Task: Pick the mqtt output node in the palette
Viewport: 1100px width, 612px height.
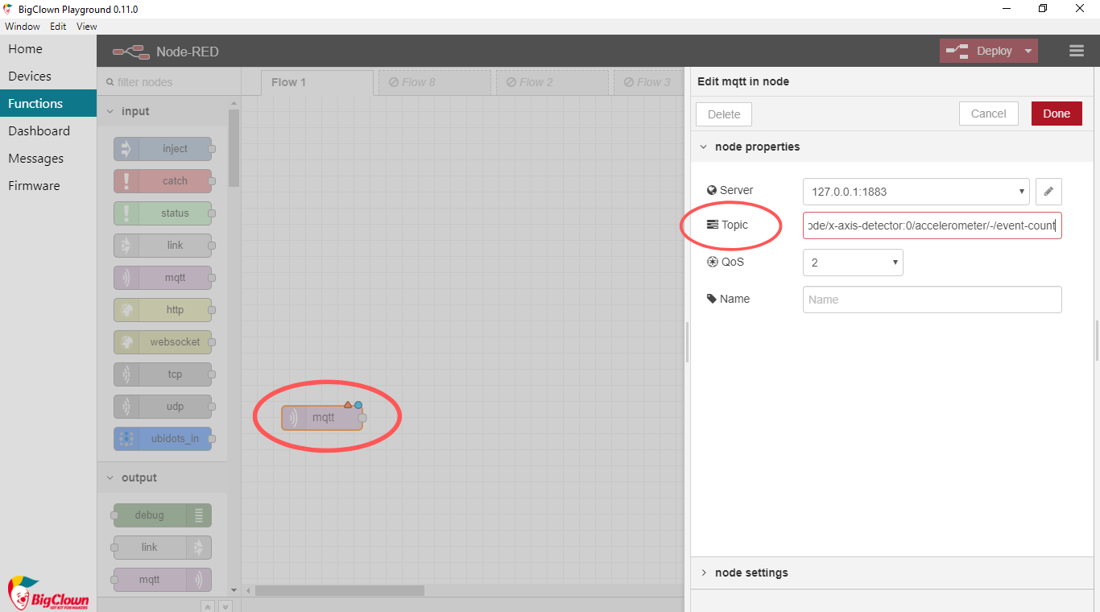Action: 163,580
